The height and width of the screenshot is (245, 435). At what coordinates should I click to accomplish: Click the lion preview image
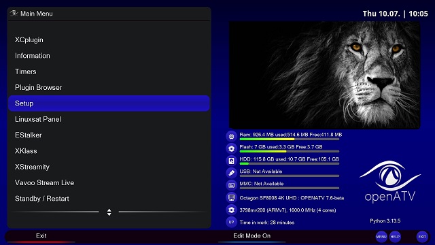tap(325, 75)
